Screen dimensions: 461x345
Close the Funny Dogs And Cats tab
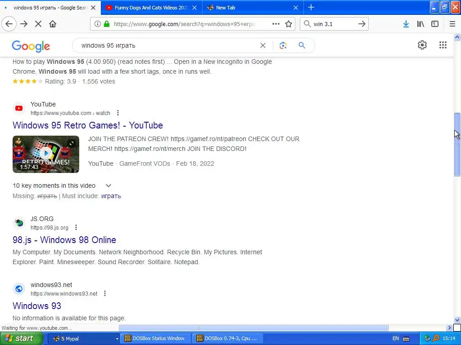tap(194, 8)
